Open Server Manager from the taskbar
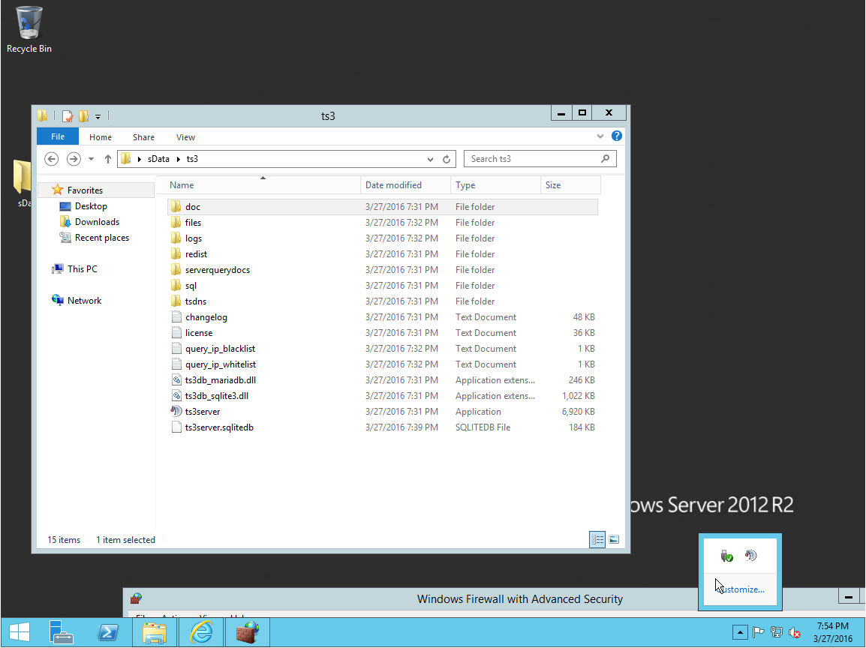Image resolution: width=866 pixels, height=648 pixels. click(62, 632)
